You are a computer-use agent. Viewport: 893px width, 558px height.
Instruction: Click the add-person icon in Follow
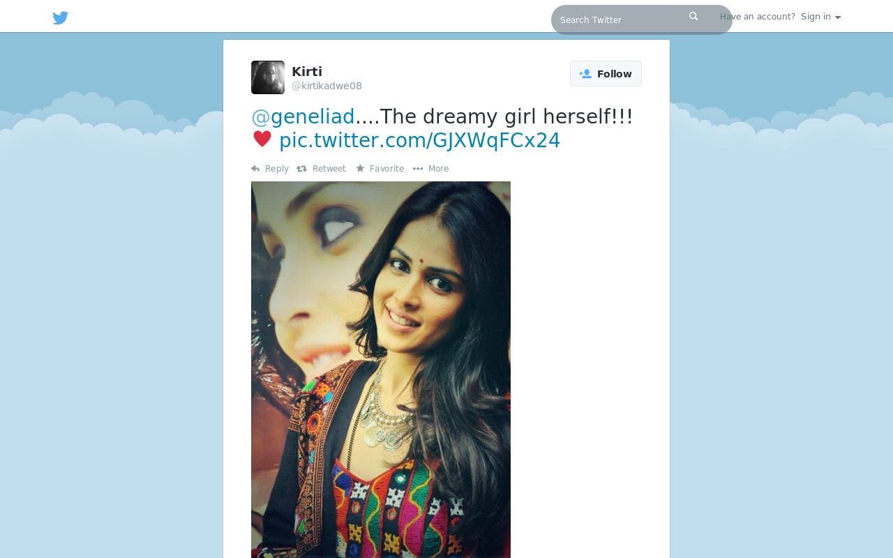click(x=585, y=74)
